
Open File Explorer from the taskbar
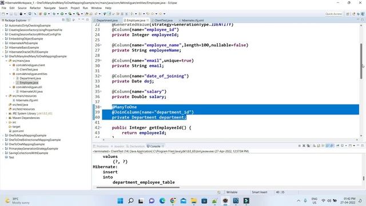194,201
